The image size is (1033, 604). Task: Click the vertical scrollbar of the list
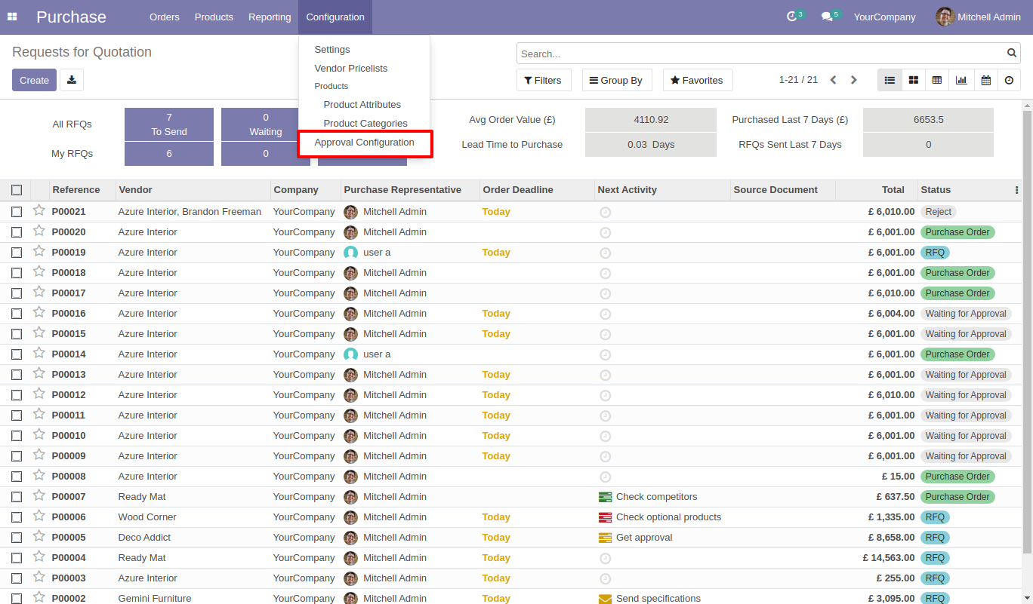pyautogui.click(x=1027, y=332)
